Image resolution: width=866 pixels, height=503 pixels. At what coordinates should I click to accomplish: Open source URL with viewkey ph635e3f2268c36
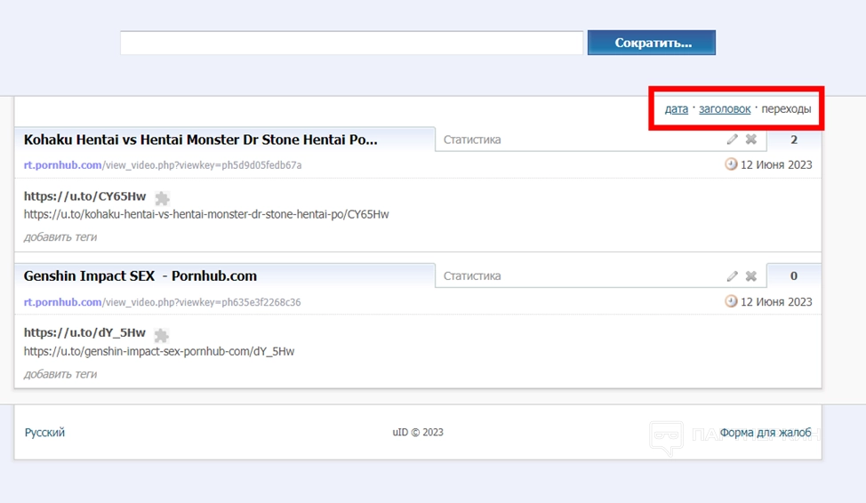(x=162, y=302)
